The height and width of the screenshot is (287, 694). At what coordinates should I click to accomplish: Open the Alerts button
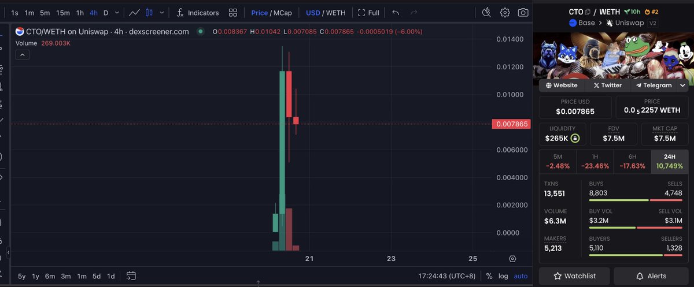coord(651,276)
